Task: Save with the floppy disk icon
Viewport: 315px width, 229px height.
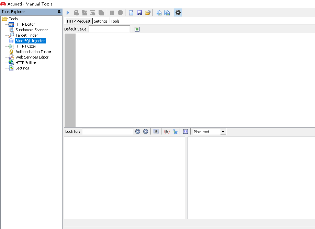Action: tap(139, 13)
